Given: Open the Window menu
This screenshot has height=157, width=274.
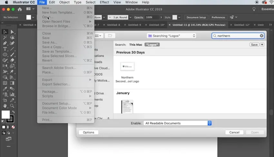Looking at the screenshot, I should tap(132, 2).
